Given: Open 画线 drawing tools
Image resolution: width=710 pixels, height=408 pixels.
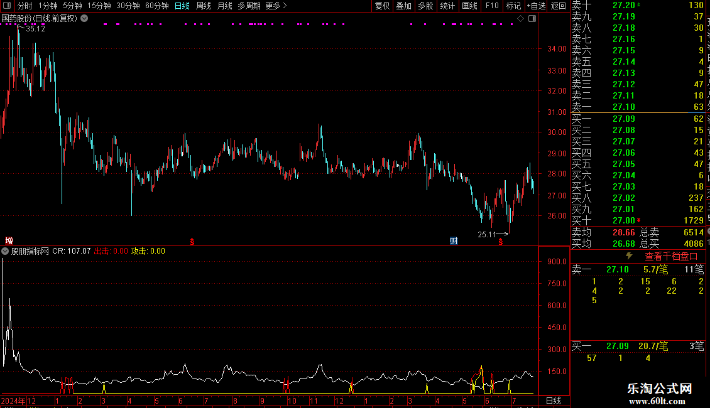Looking at the screenshot, I should tap(469, 6).
